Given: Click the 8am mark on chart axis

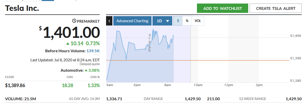Looking at the screenshot, I should click(167, 85).
